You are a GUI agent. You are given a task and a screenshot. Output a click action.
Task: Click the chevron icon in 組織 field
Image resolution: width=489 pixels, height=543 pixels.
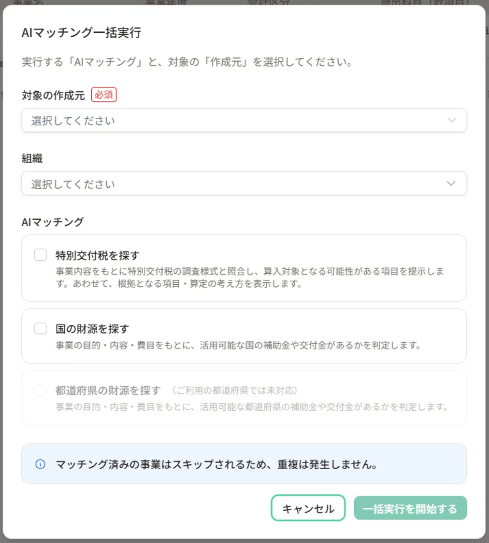click(451, 183)
